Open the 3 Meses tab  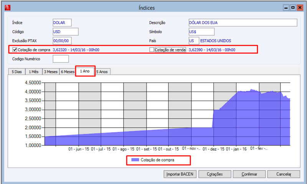(x=51, y=72)
